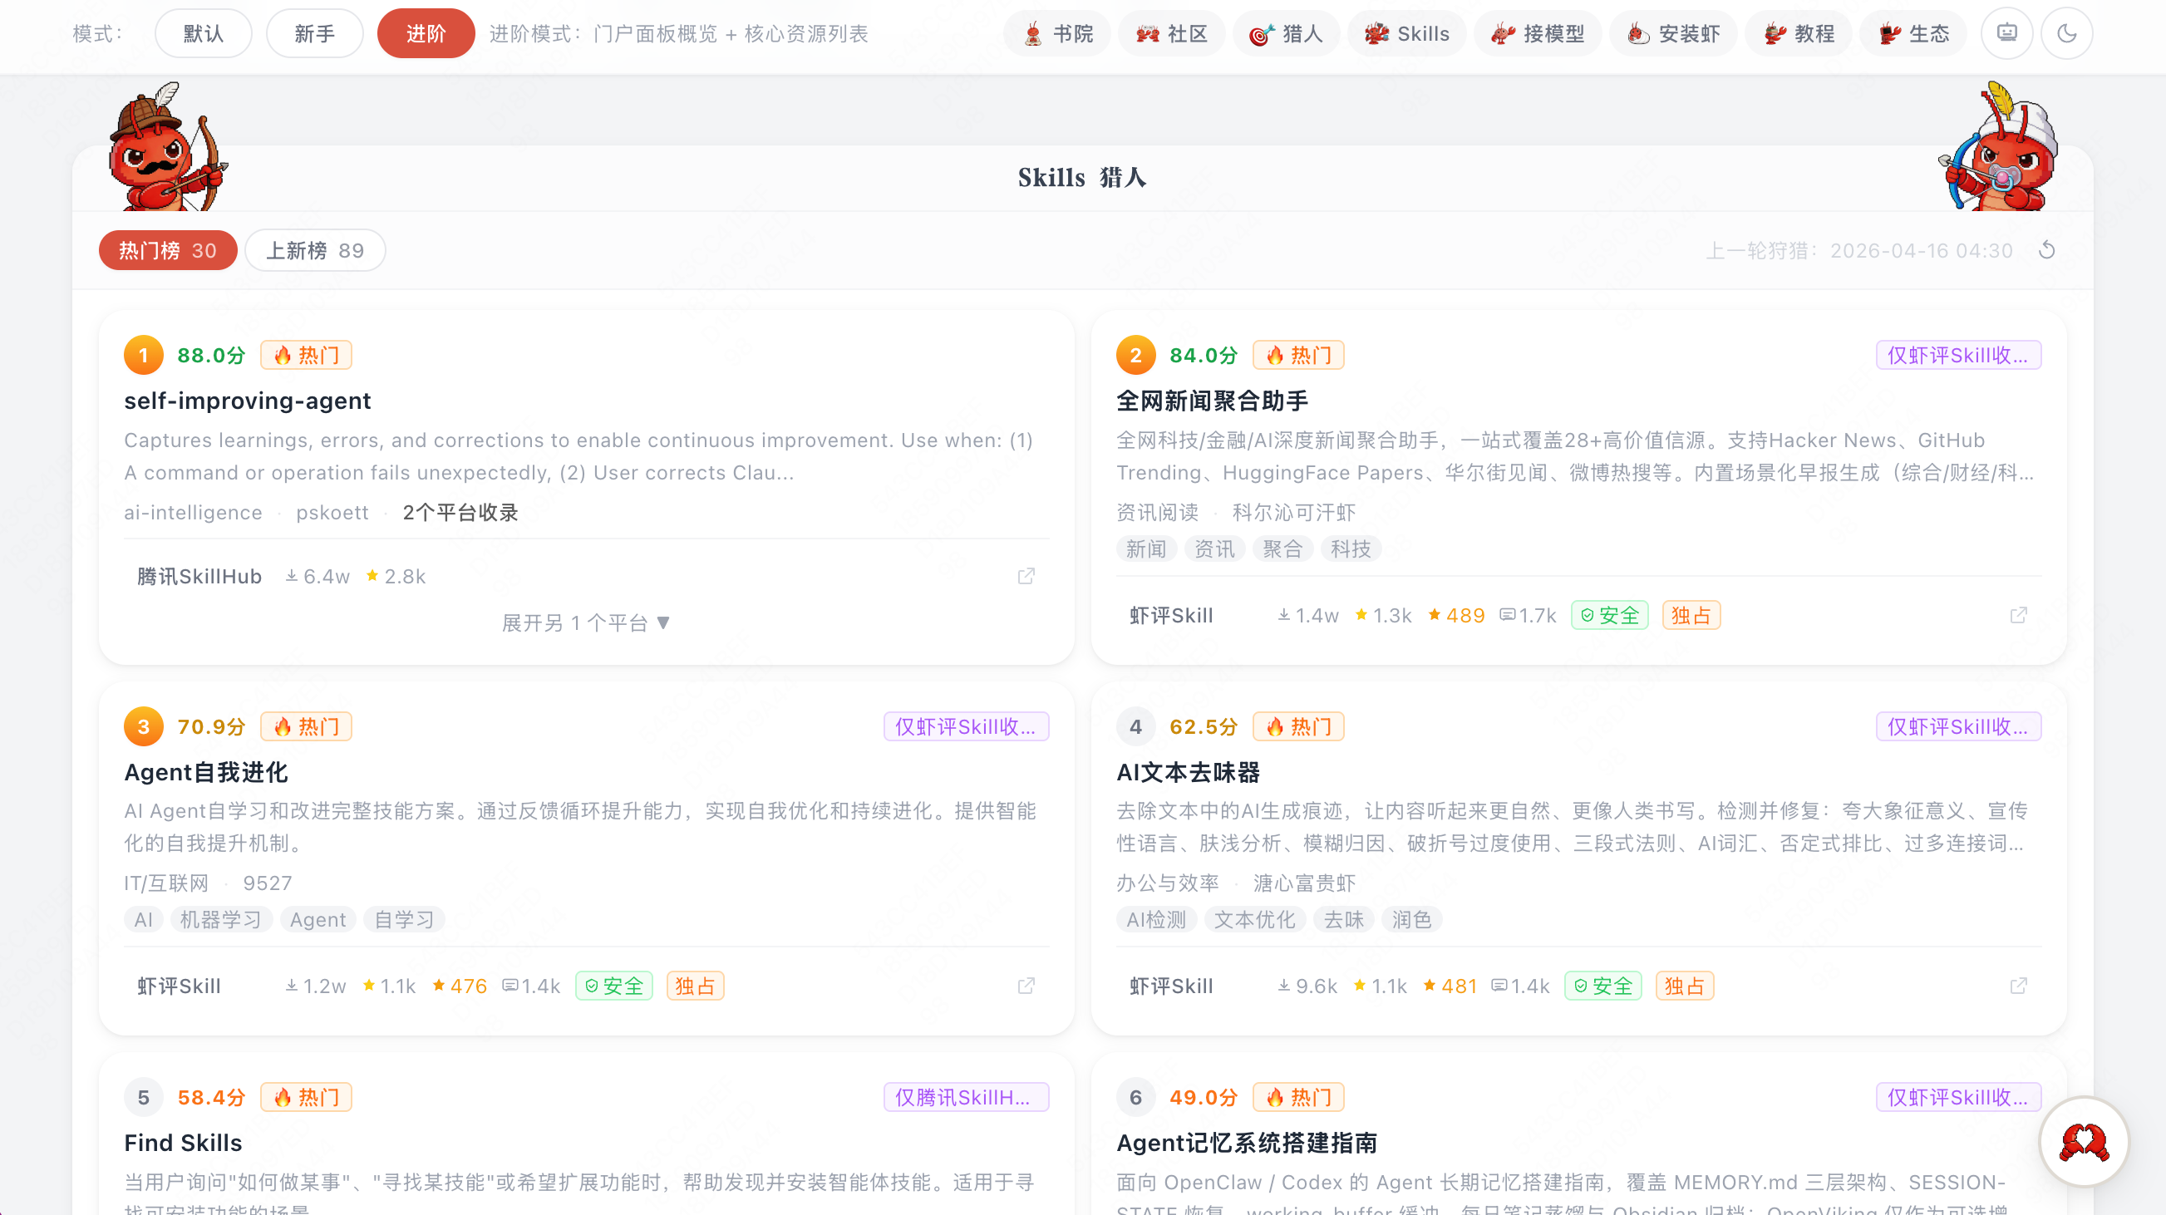Click the 机器学习 tag on Agent自我进化 card
2166x1215 pixels.
tap(220, 919)
